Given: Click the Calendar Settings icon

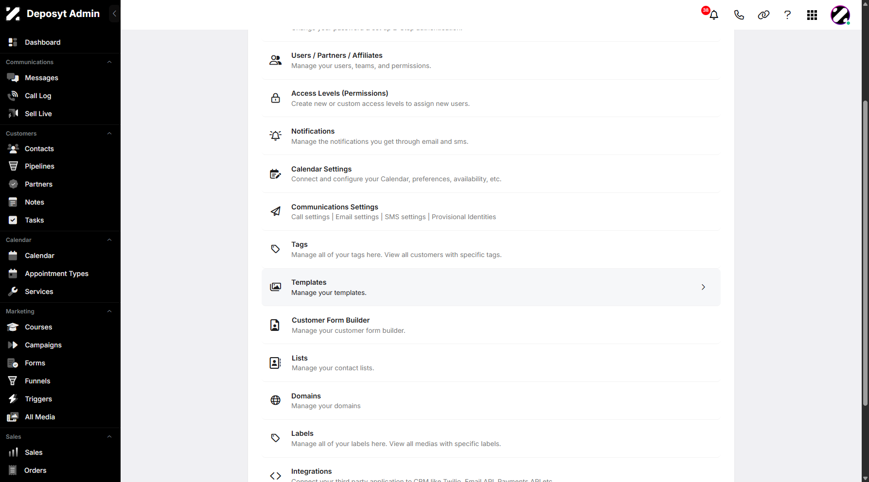Looking at the screenshot, I should coord(275,174).
